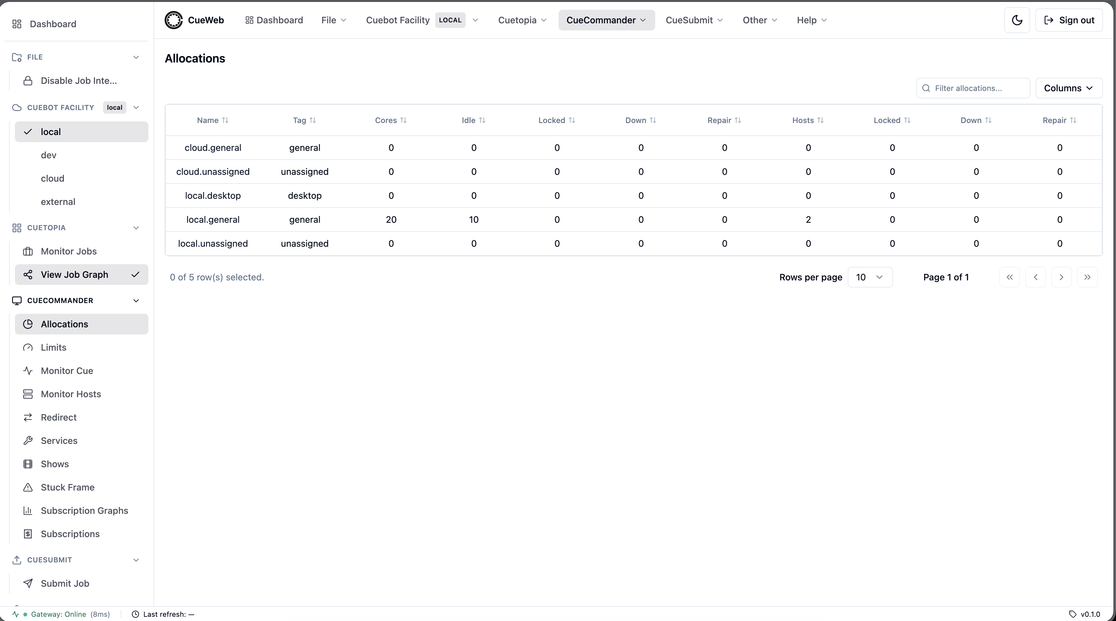Go to the last page

coord(1087,277)
